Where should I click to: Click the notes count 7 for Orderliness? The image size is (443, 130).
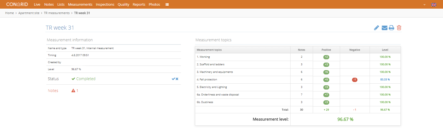(301, 95)
